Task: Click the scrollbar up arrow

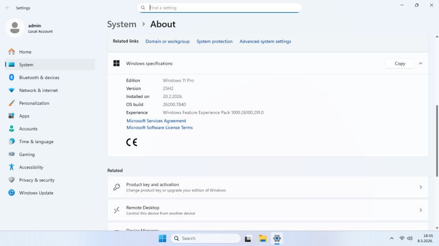Action: point(437,37)
